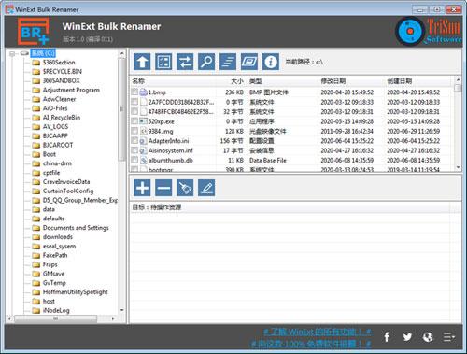Open the downloads folder
The image size is (467, 354).
[58, 237]
